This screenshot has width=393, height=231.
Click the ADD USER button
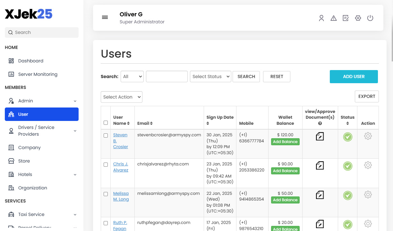354,76
